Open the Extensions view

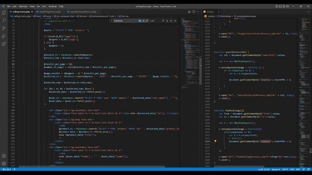tap(4, 44)
